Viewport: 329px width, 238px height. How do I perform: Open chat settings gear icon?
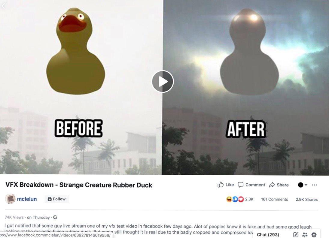(314, 235)
